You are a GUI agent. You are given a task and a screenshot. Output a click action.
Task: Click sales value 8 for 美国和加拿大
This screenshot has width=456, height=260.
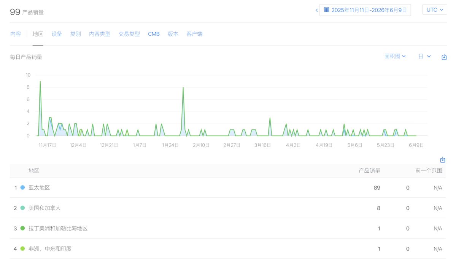[378, 208]
